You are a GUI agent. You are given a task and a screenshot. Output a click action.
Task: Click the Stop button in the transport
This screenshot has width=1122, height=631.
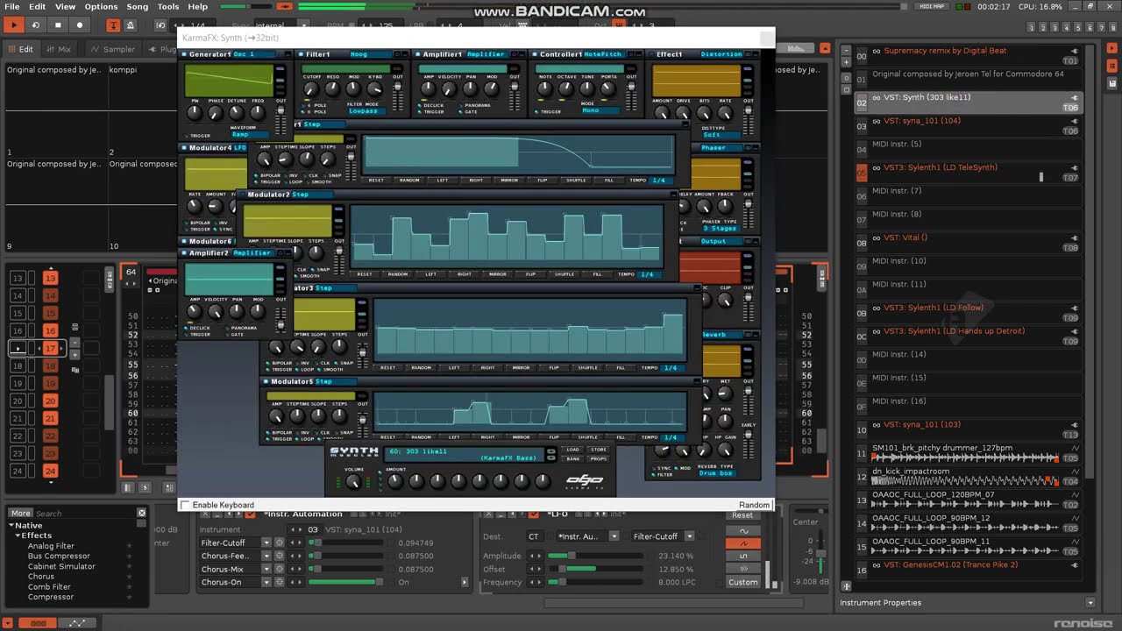click(58, 25)
